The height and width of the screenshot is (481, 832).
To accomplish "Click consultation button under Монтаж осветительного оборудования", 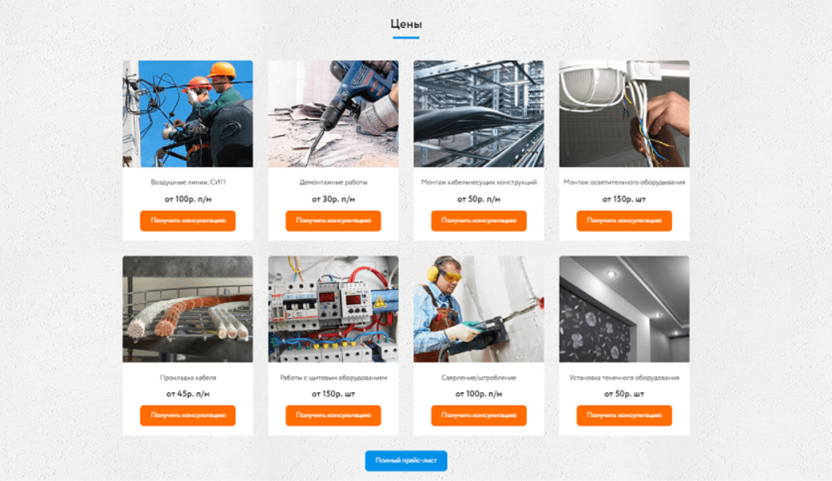I will coord(624,221).
